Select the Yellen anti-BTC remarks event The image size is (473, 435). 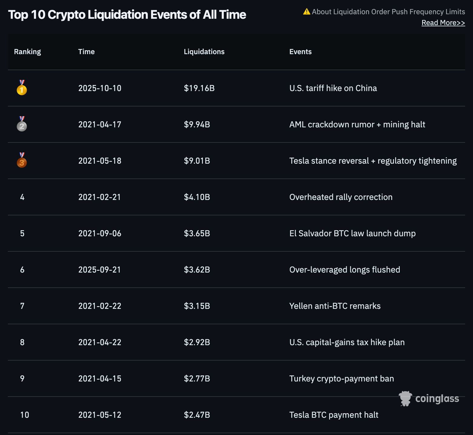[335, 306]
